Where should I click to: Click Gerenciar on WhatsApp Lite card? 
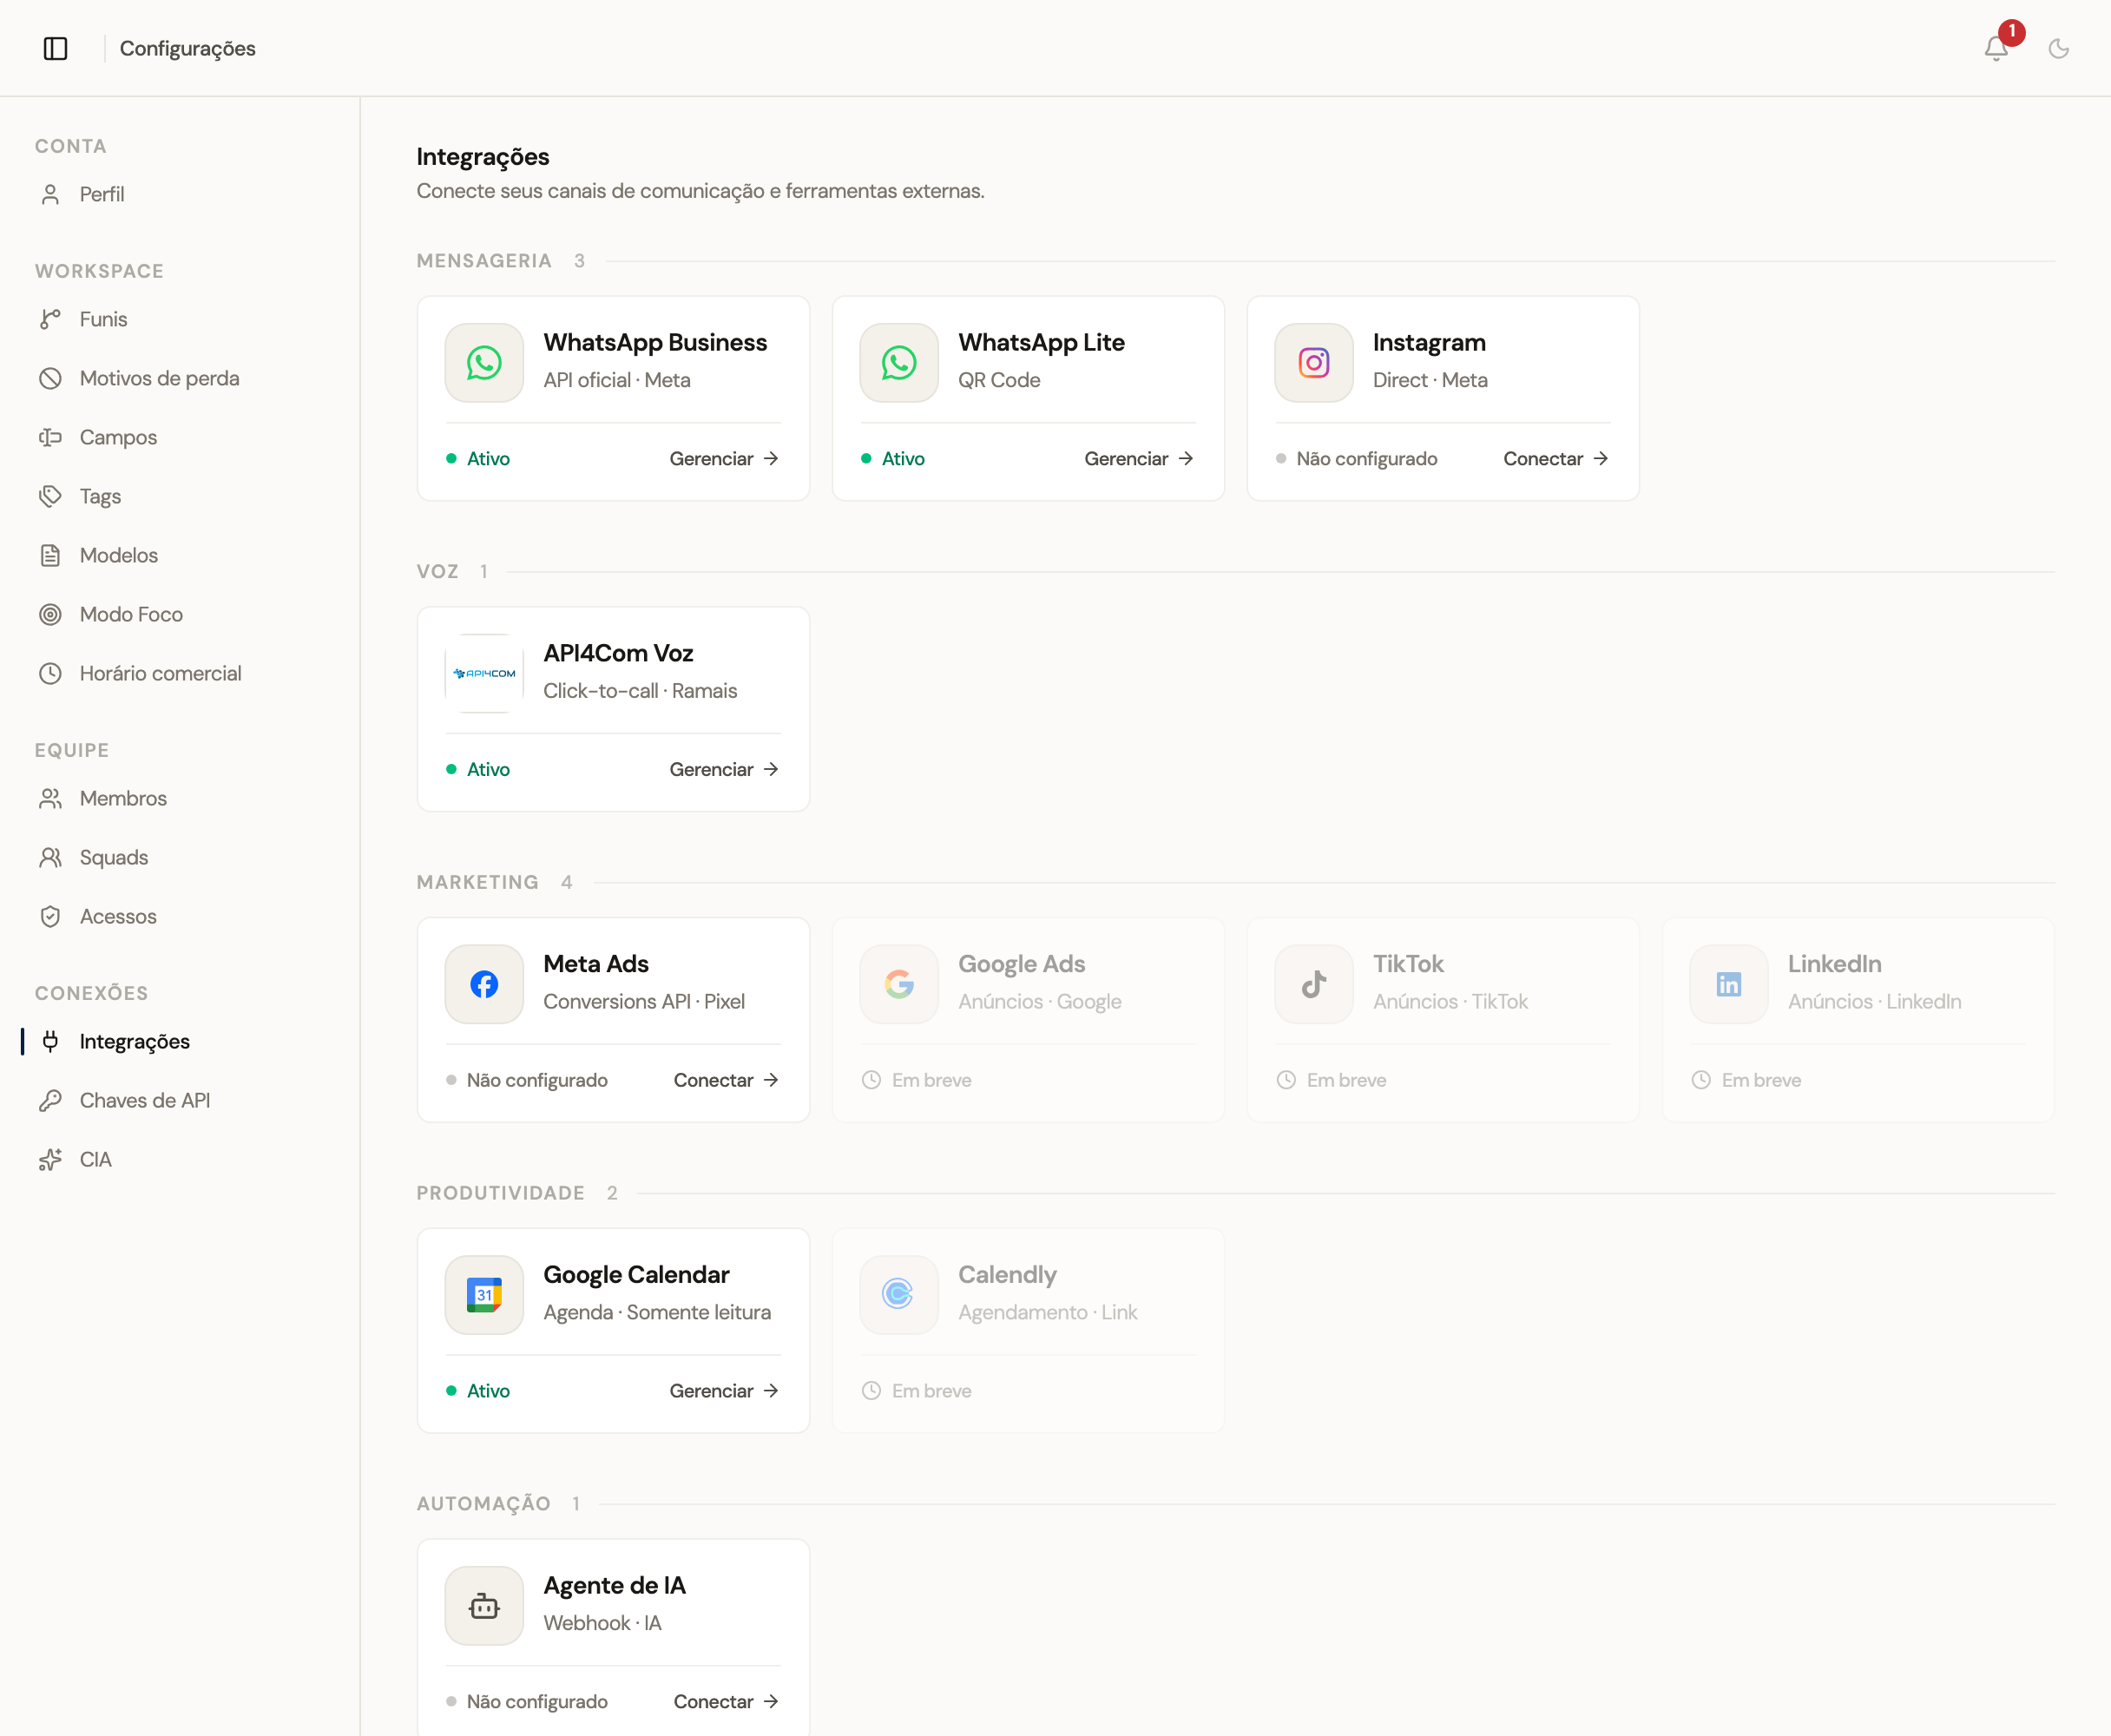click(1139, 459)
